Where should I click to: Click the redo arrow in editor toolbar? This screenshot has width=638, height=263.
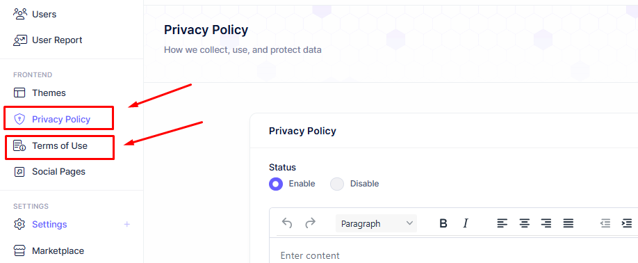[x=311, y=223]
